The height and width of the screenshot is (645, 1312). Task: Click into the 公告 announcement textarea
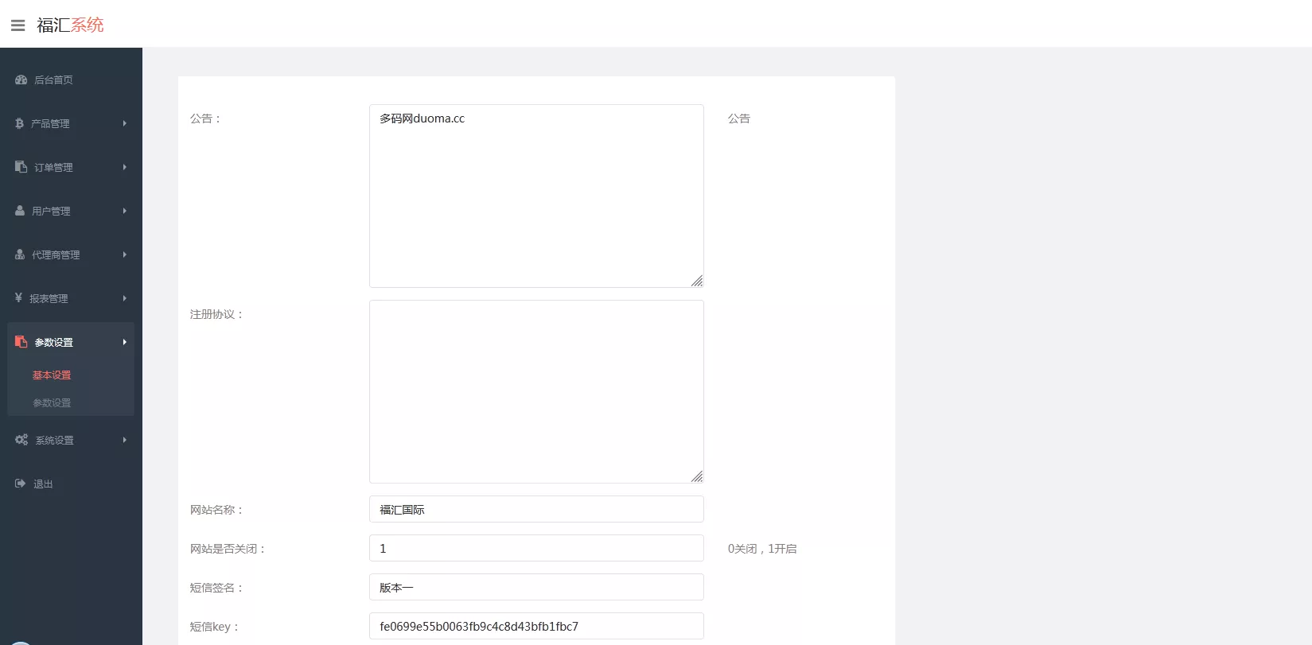(536, 196)
